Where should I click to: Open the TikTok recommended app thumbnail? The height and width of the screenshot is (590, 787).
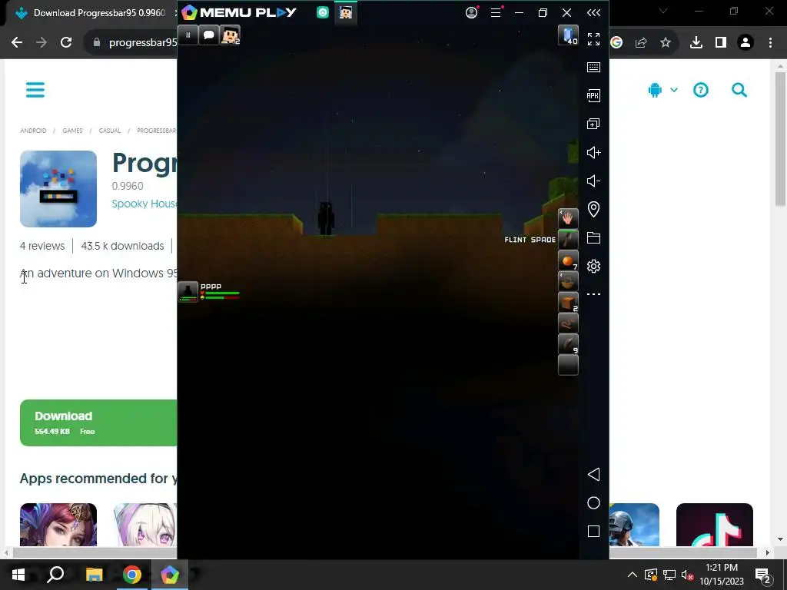pyautogui.click(x=714, y=524)
